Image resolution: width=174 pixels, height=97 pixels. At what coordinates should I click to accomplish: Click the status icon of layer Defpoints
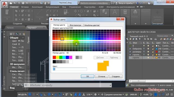[130, 49]
